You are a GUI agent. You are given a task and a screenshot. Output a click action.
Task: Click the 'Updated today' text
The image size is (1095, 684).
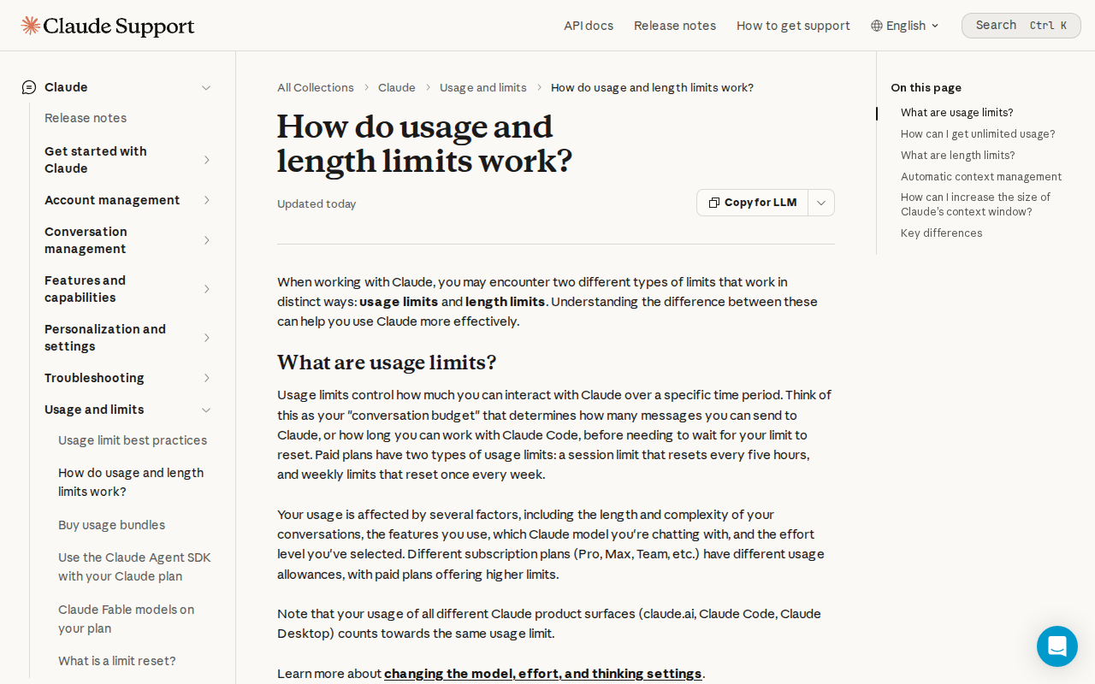[x=317, y=203]
